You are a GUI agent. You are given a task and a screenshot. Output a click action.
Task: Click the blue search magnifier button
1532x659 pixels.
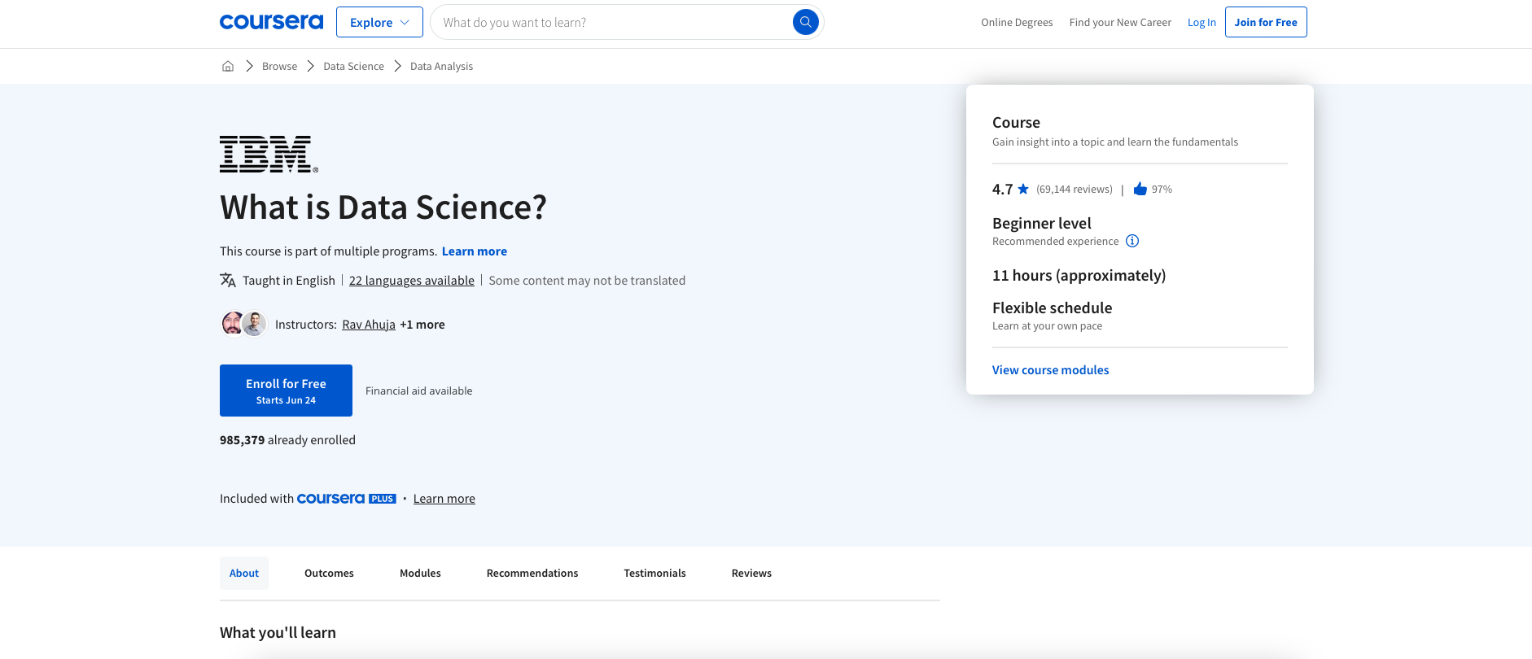pos(805,22)
